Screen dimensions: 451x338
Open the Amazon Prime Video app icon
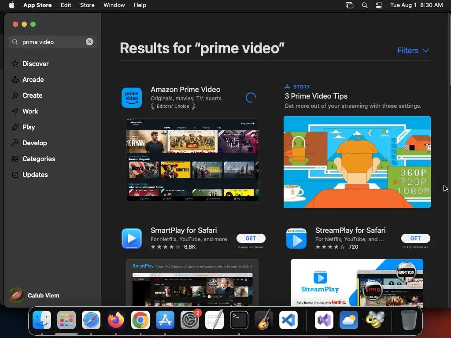[x=132, y=98]
